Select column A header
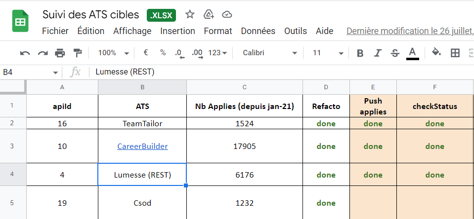Image resolution: width=474 pixels, height=219 pixels. 62,87
